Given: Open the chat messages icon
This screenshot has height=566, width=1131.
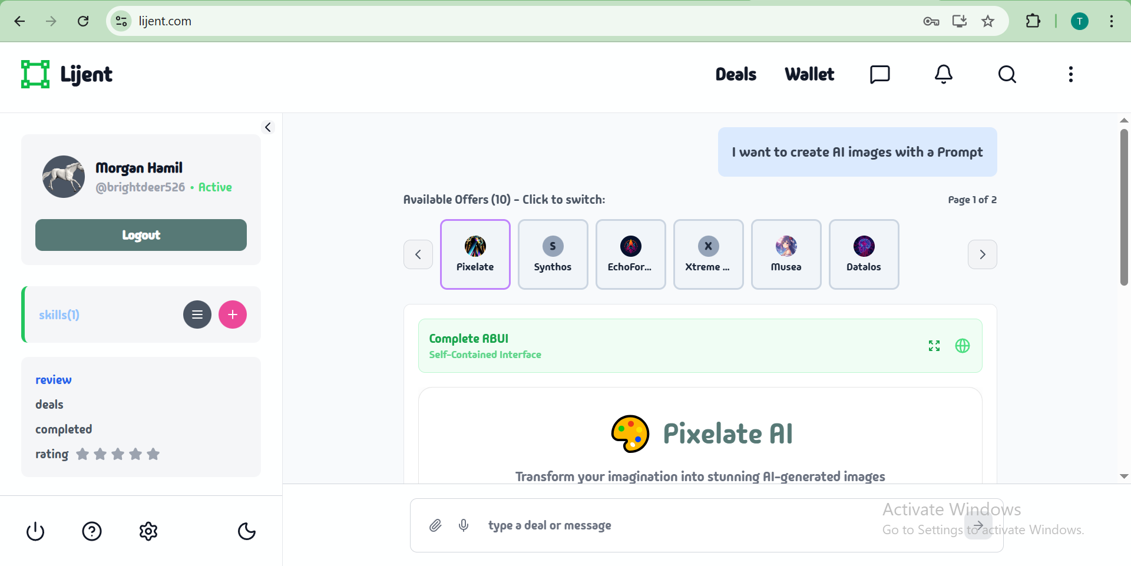Looking at the screenshot, I should [x=879, y=74].
